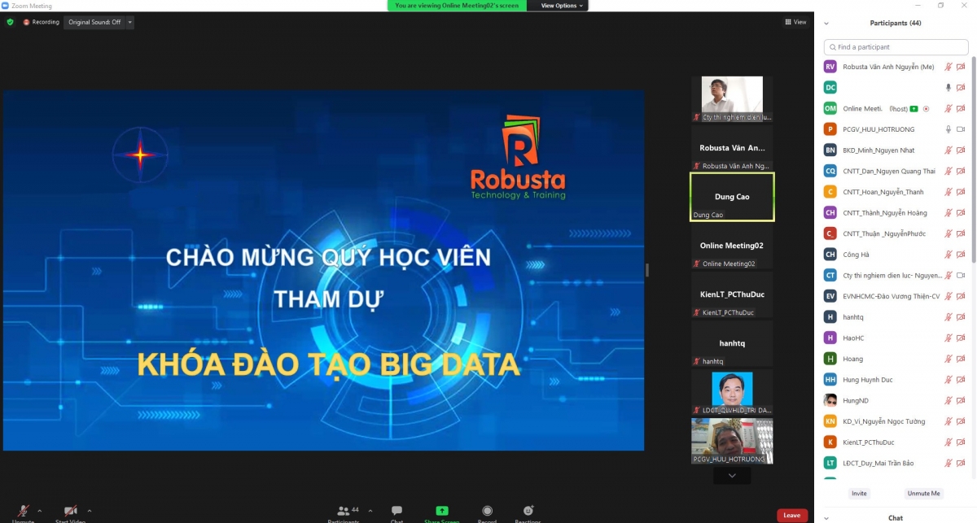Image resolution: width=977 pixels, height=523 pixels.
Task: Select the PCGV_HUU_HOTRUONG video thumbnail
Action: [732, 442]
